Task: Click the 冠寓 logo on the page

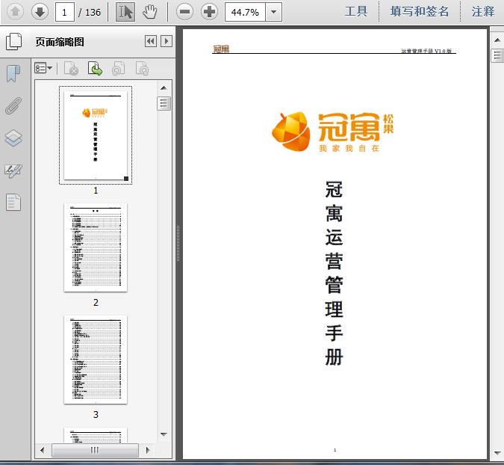Action: 332,132
